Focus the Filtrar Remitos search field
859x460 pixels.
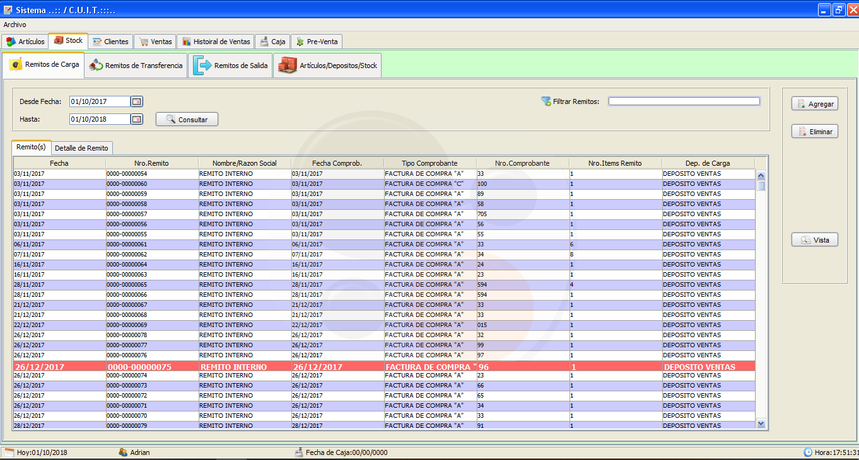[x=684, y=101]
